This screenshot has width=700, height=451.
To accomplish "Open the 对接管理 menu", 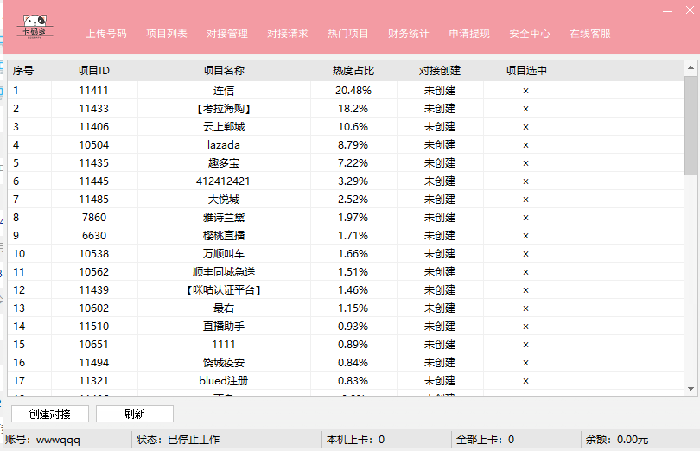I will click(x=227, y=34).
